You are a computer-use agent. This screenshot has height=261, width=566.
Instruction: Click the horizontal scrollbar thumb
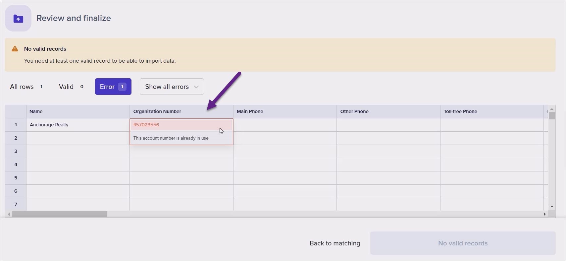coord(60,214)
